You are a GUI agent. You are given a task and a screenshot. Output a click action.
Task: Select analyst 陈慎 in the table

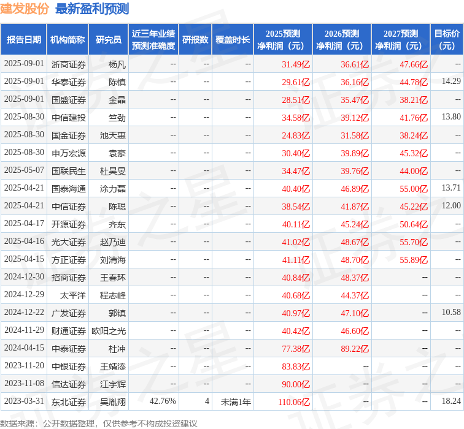tap(117, 82)
